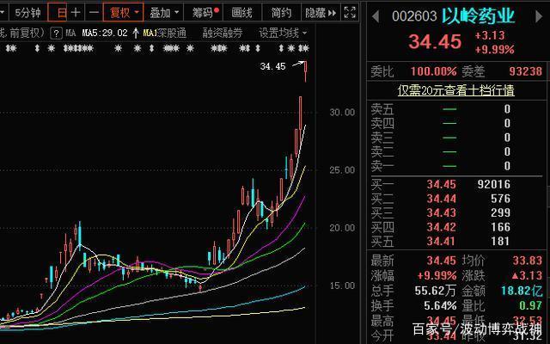Switch chart to 5分钟 period
The height and width of the screenshot is (344, 550).
click(x=27, y=13)
